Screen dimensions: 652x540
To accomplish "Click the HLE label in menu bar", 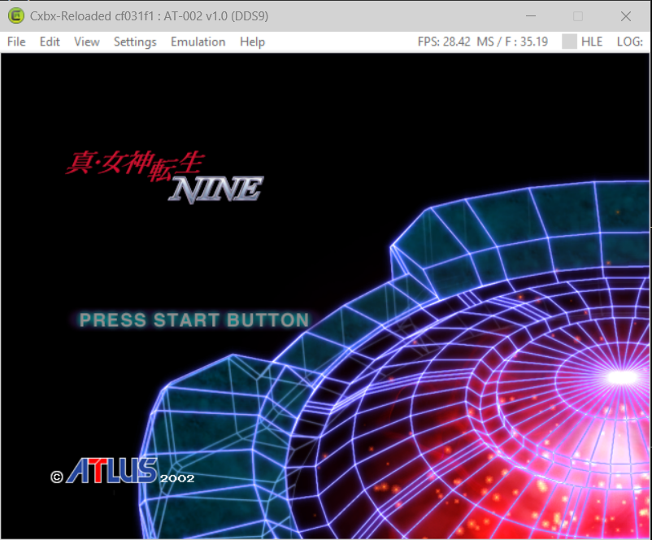I will pos(592,41).
